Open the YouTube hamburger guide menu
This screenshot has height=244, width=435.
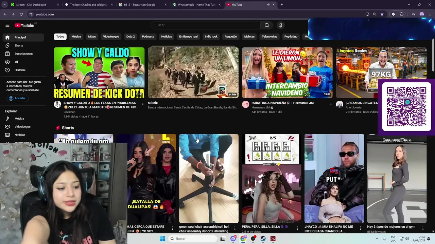click(x=7, y=25)
